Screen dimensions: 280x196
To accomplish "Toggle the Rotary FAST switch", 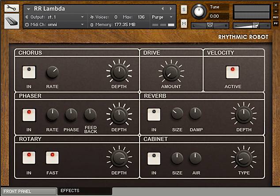I will (x=52, y=158).
